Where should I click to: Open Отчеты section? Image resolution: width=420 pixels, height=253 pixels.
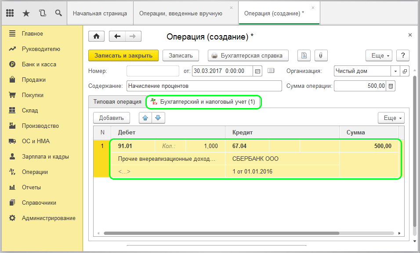coord(31,188)
